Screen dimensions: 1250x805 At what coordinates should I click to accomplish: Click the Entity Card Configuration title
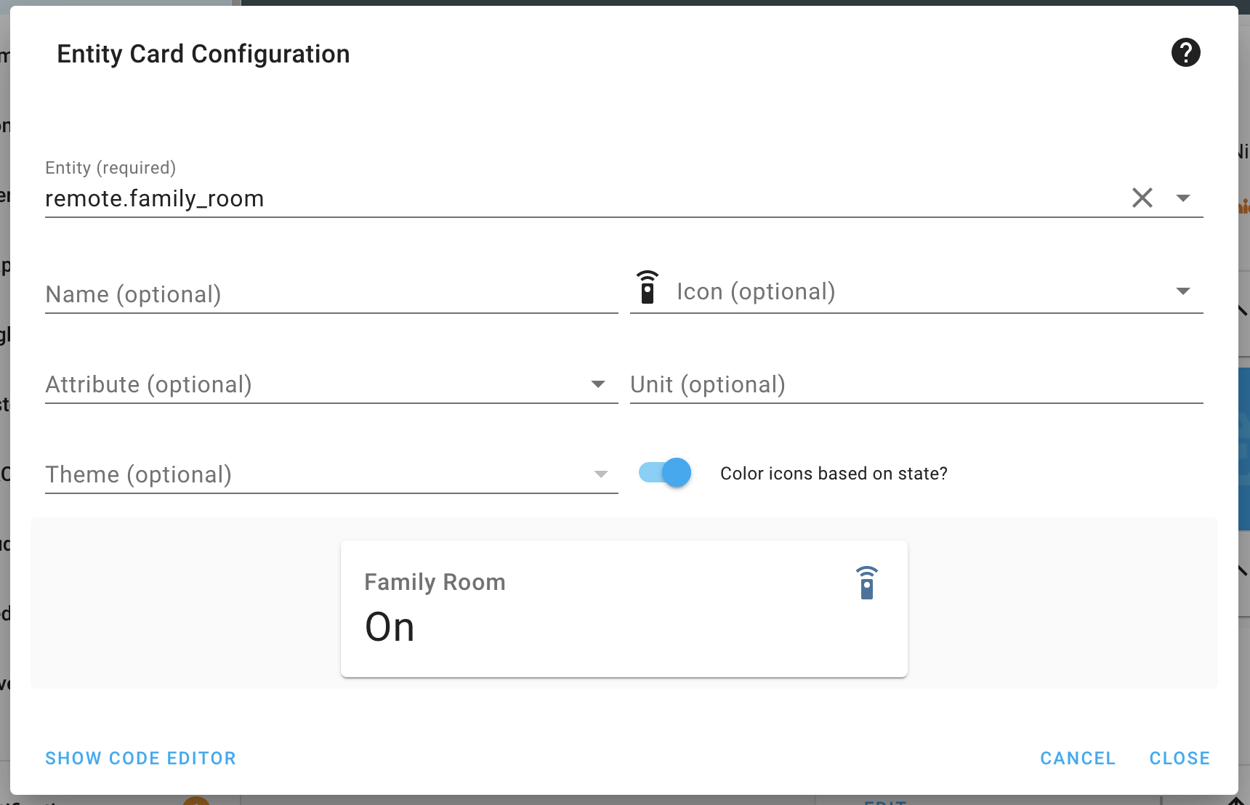point(203,54)
